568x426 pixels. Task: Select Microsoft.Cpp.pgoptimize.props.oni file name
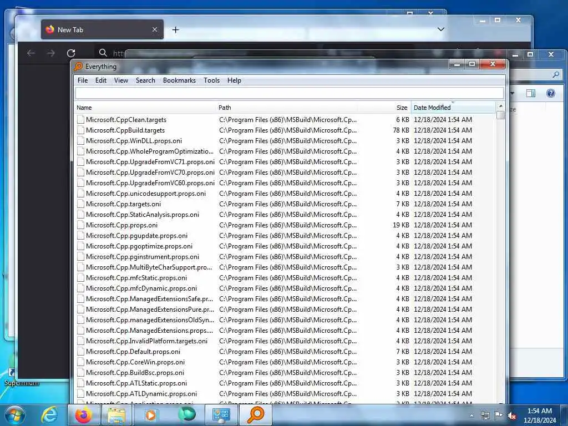coord(139,246)
